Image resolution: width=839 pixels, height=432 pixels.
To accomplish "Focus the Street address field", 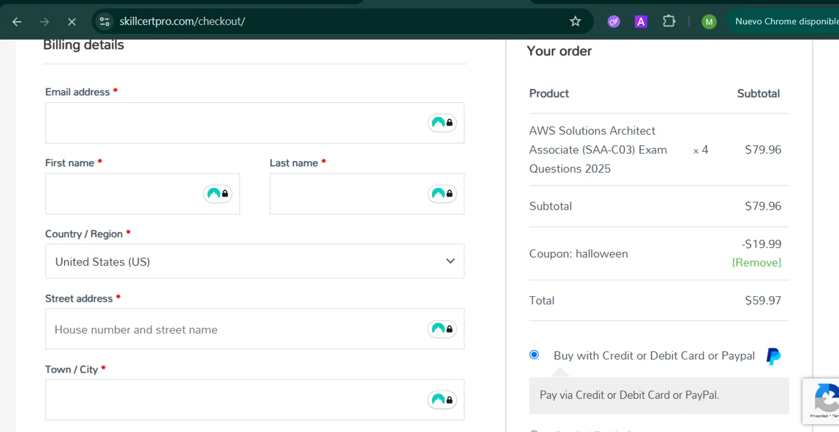I will click(254, 329).
